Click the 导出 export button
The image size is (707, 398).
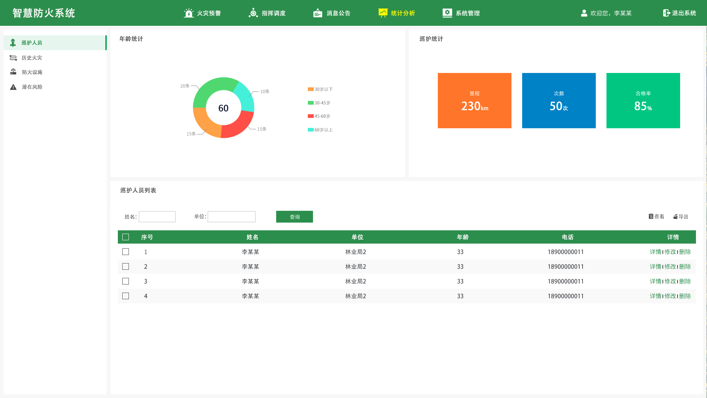pyautogui.click(x=681, y=217)
